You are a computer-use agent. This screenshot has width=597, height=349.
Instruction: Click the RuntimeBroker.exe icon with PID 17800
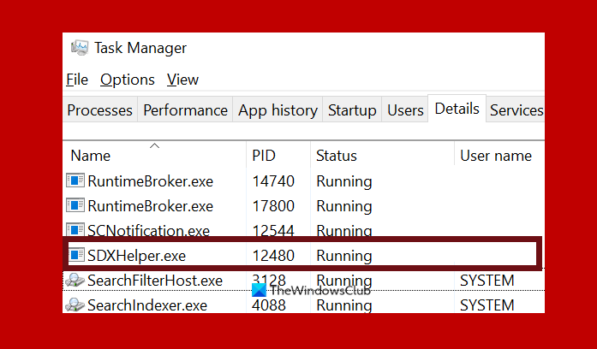click(x=76, y=206)
